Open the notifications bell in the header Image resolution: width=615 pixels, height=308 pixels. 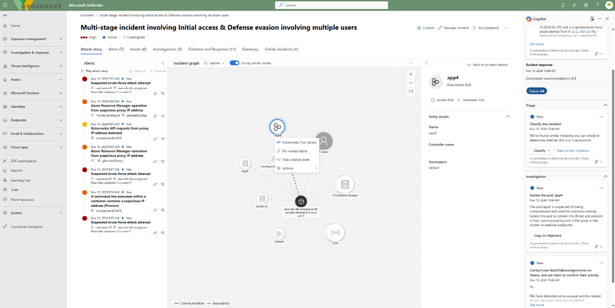[x=563, y=5]
